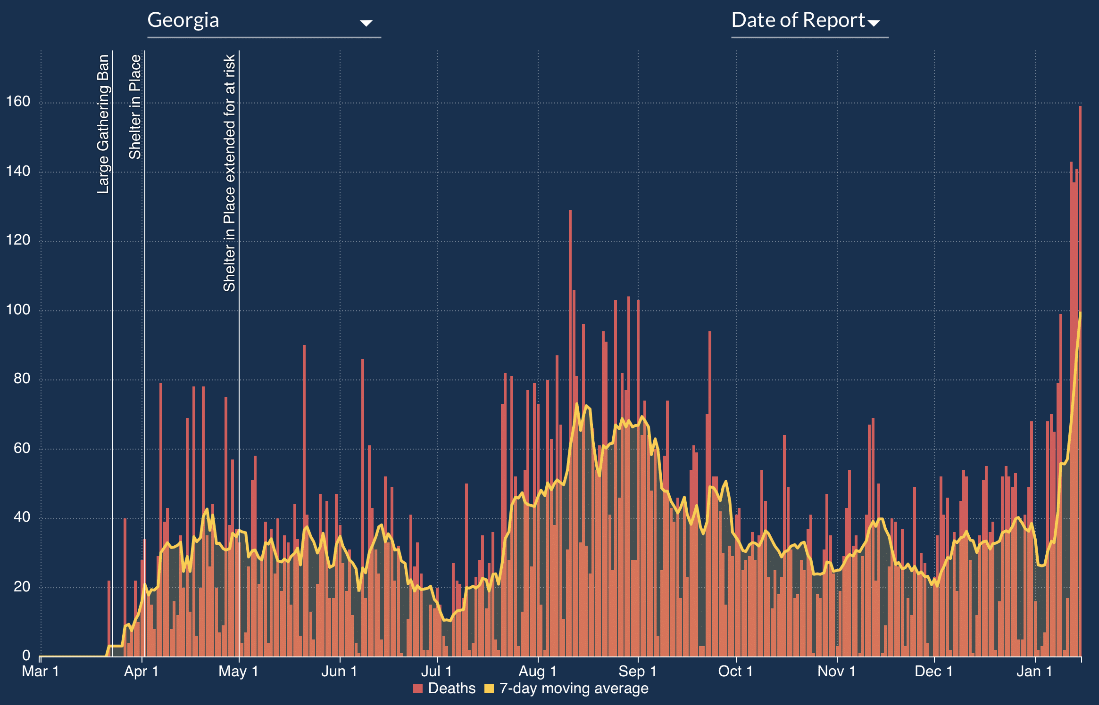Click the Jan 1 axis label
The image size is (1099, 705).
(1034, 671)
